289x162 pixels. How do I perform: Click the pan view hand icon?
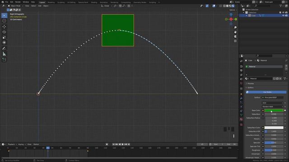[x=235, y=32]
